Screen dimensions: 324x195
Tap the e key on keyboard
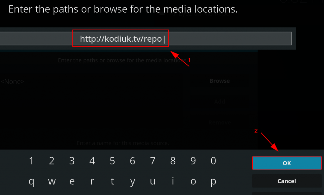(72, 181)
